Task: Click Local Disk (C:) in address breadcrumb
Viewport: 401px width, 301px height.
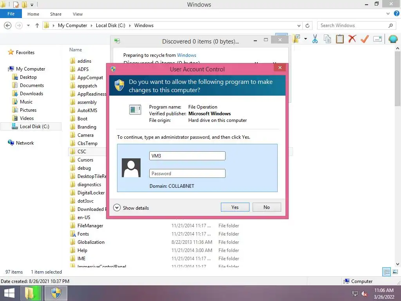Action: click(x=110, y=25)
